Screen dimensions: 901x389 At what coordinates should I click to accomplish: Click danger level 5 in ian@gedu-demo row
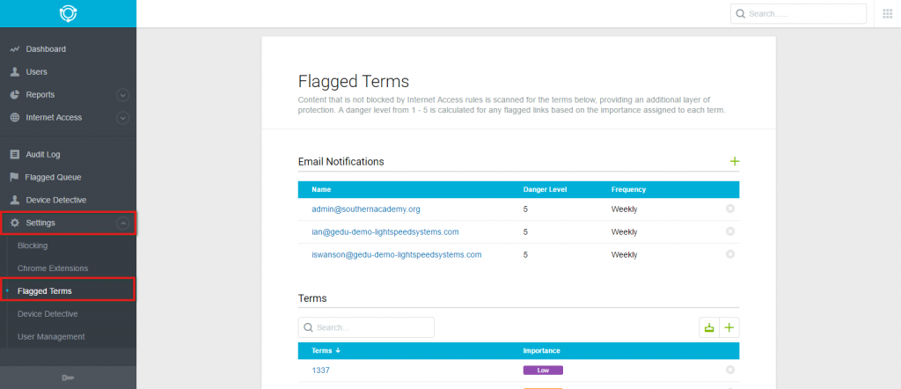[525, 231]
